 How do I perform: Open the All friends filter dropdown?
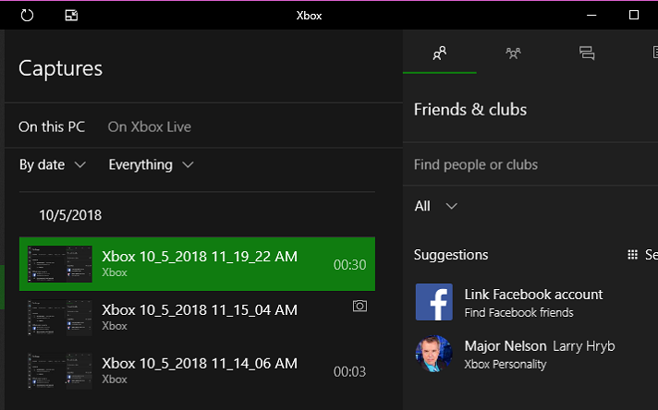[435, 206]
